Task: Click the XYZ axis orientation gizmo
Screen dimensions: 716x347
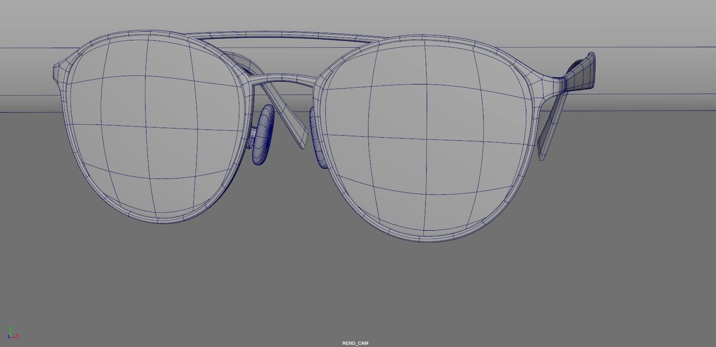Action: click(x=13, y=333)
